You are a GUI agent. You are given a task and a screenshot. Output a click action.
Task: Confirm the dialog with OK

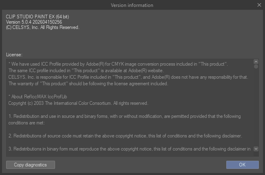[x=242, y=165]
